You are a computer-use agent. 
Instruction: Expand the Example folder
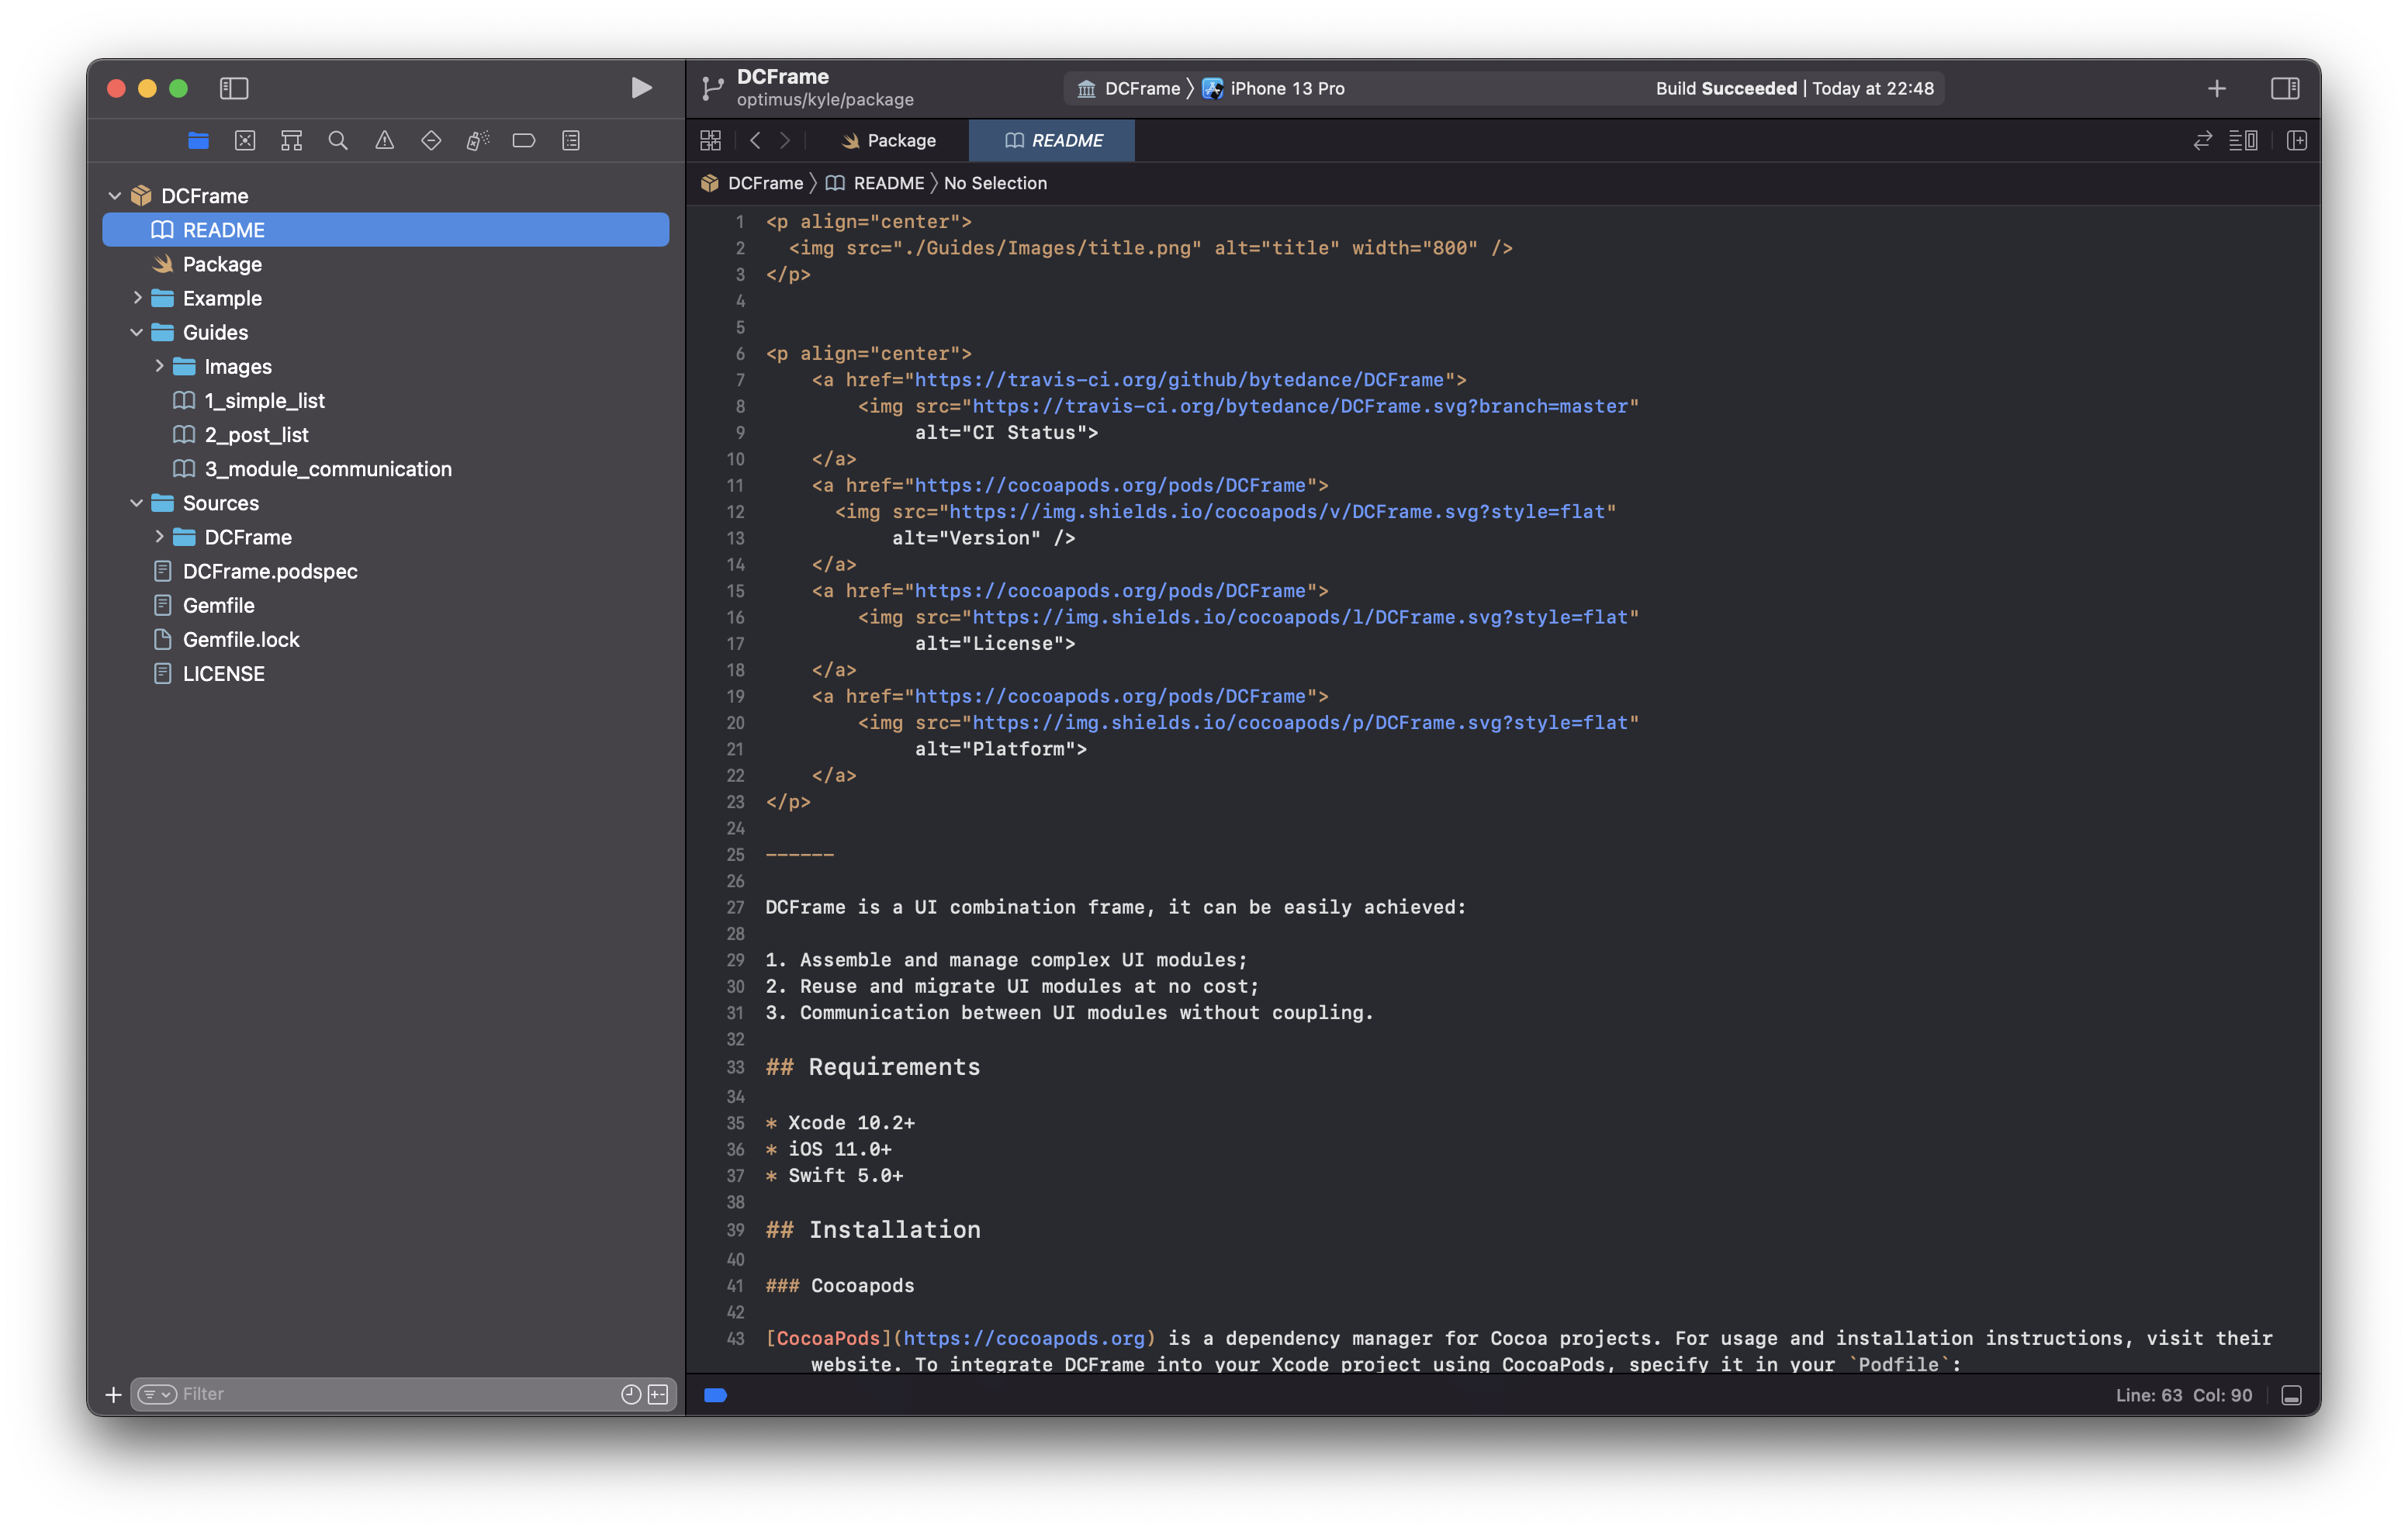137,298
